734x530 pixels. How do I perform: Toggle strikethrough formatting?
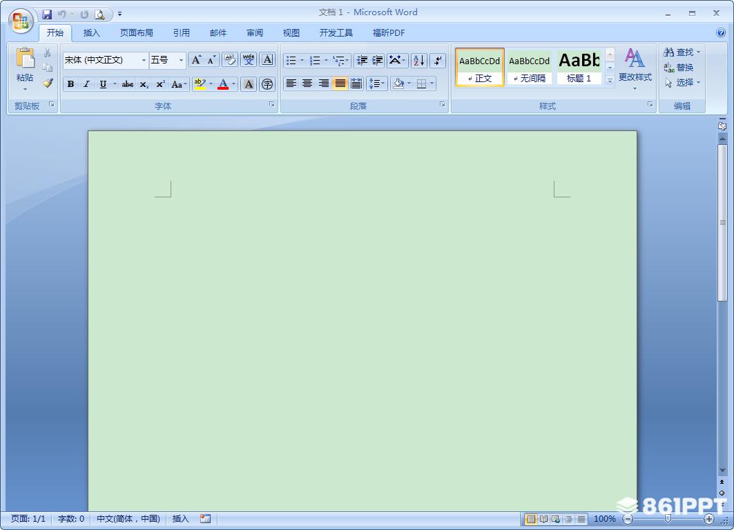(x=127, y=84)
